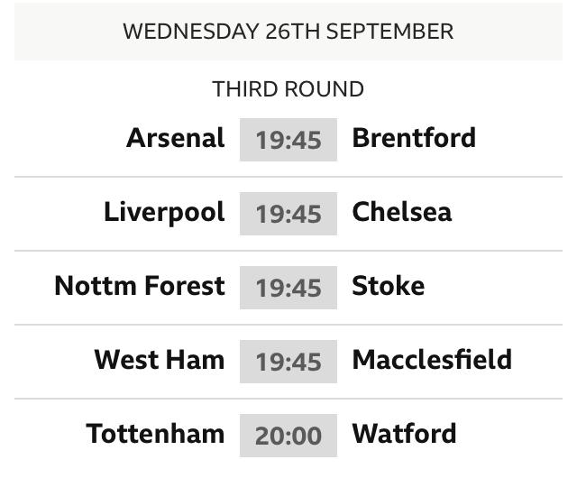Image resolution: width=577 pixels, height=478 pixels.
Task: Click the Chelsea team name
Action: click(402, 212)
